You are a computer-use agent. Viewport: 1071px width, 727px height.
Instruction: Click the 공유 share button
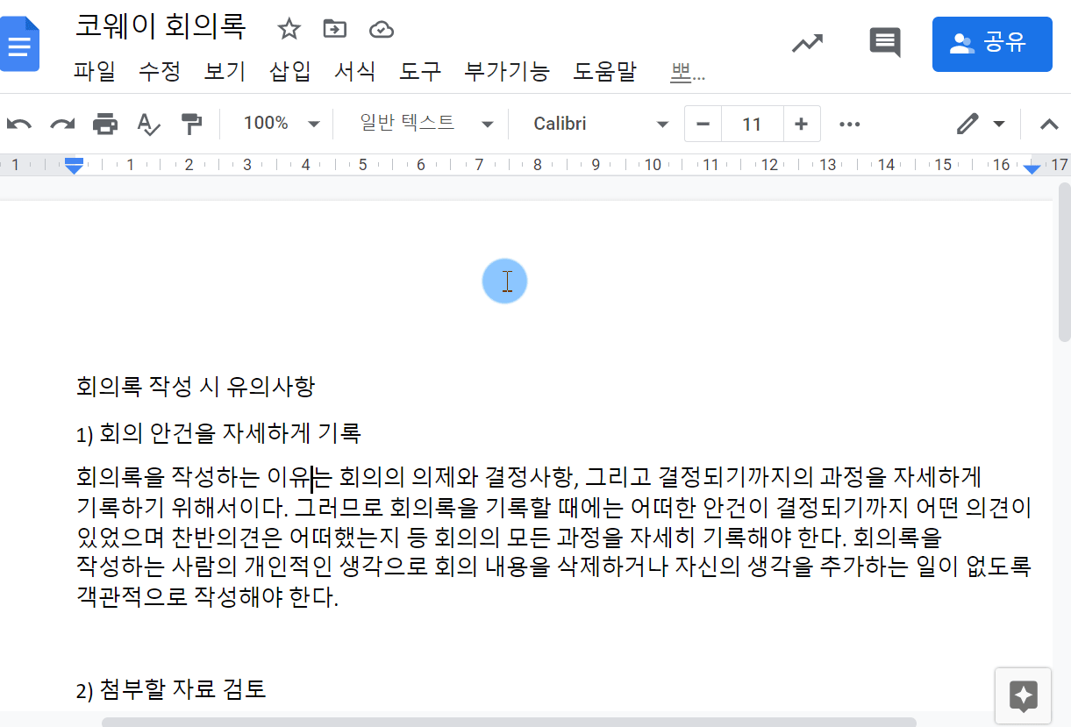[x=992, y=43]
